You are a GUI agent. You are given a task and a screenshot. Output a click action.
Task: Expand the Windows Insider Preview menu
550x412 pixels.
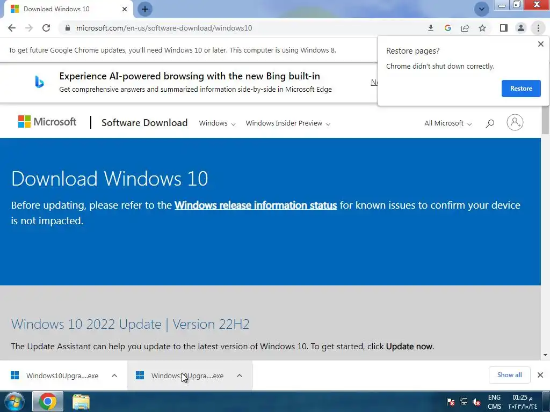(288, 123)
